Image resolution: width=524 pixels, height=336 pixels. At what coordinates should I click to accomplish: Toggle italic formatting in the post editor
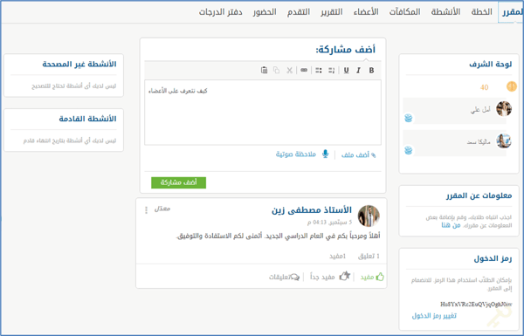[x=358, y=70]
